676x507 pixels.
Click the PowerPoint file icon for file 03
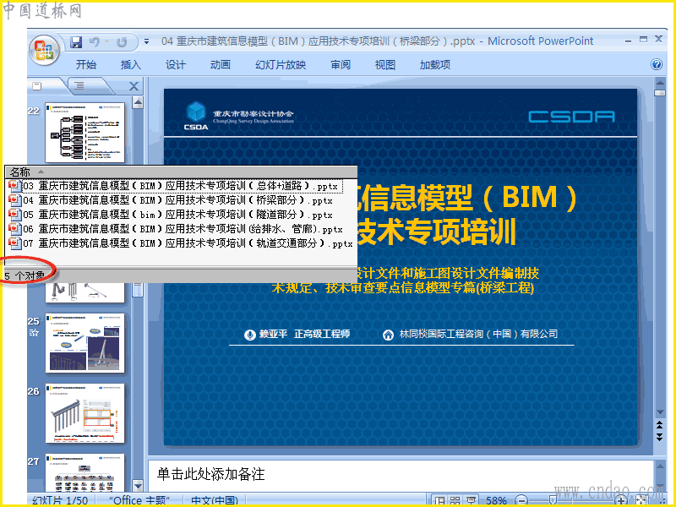(x=14, y=186)
